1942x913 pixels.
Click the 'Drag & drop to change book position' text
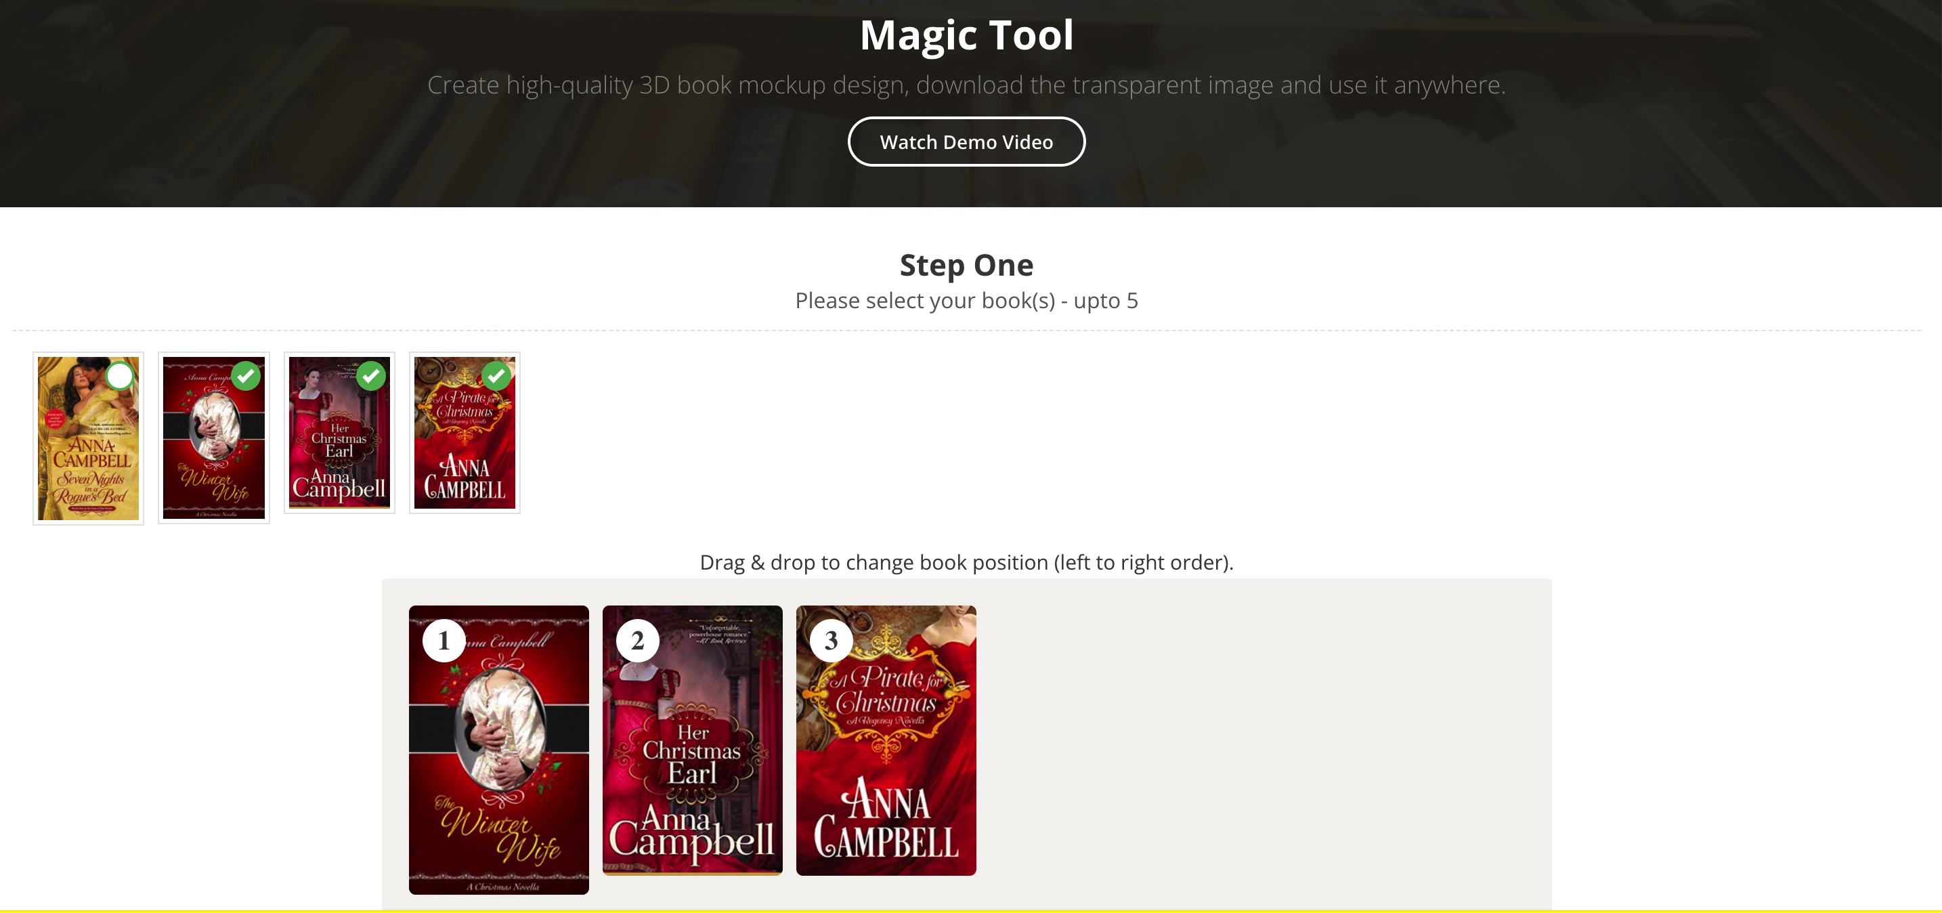(x=966, y=562)
